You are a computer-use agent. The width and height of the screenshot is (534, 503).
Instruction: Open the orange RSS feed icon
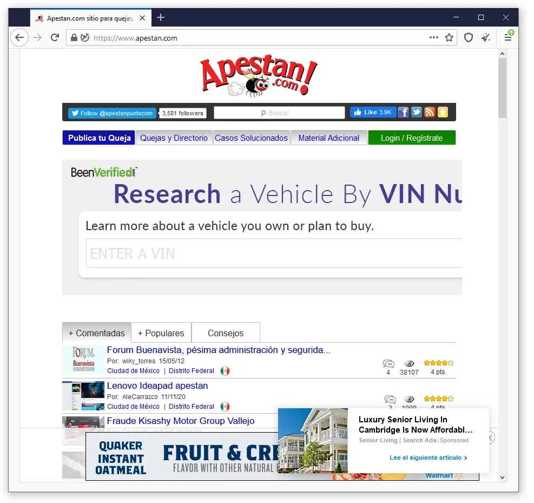430,112
